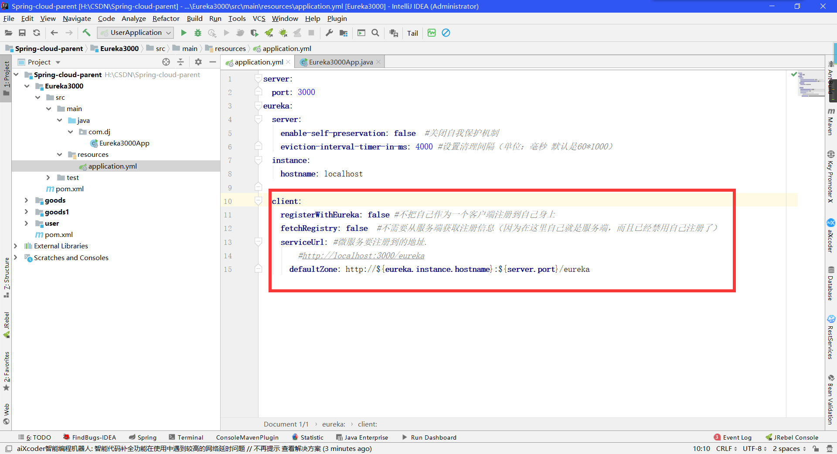The width and height of the screenshot is (837, 454).
Task: Click the Forward navigation arrow
Action: [69, 33]
